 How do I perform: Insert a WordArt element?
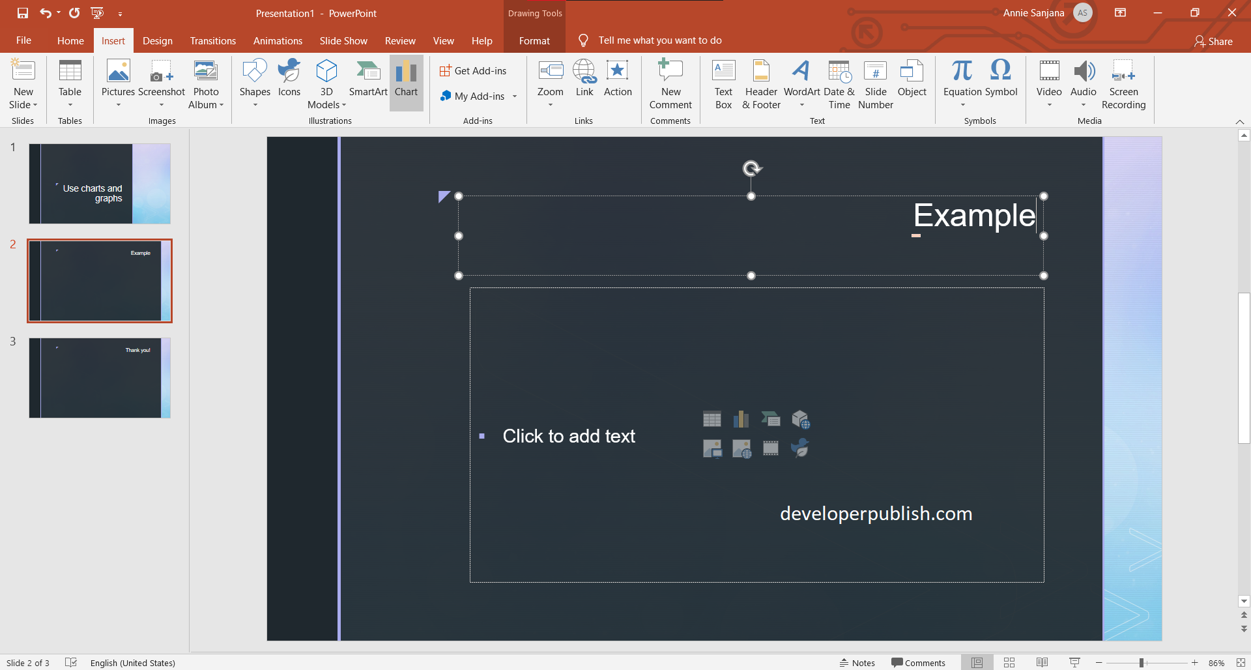801,83
